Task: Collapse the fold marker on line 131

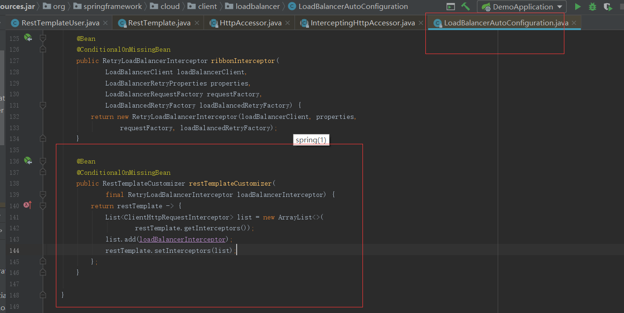Action: point(43,105)
